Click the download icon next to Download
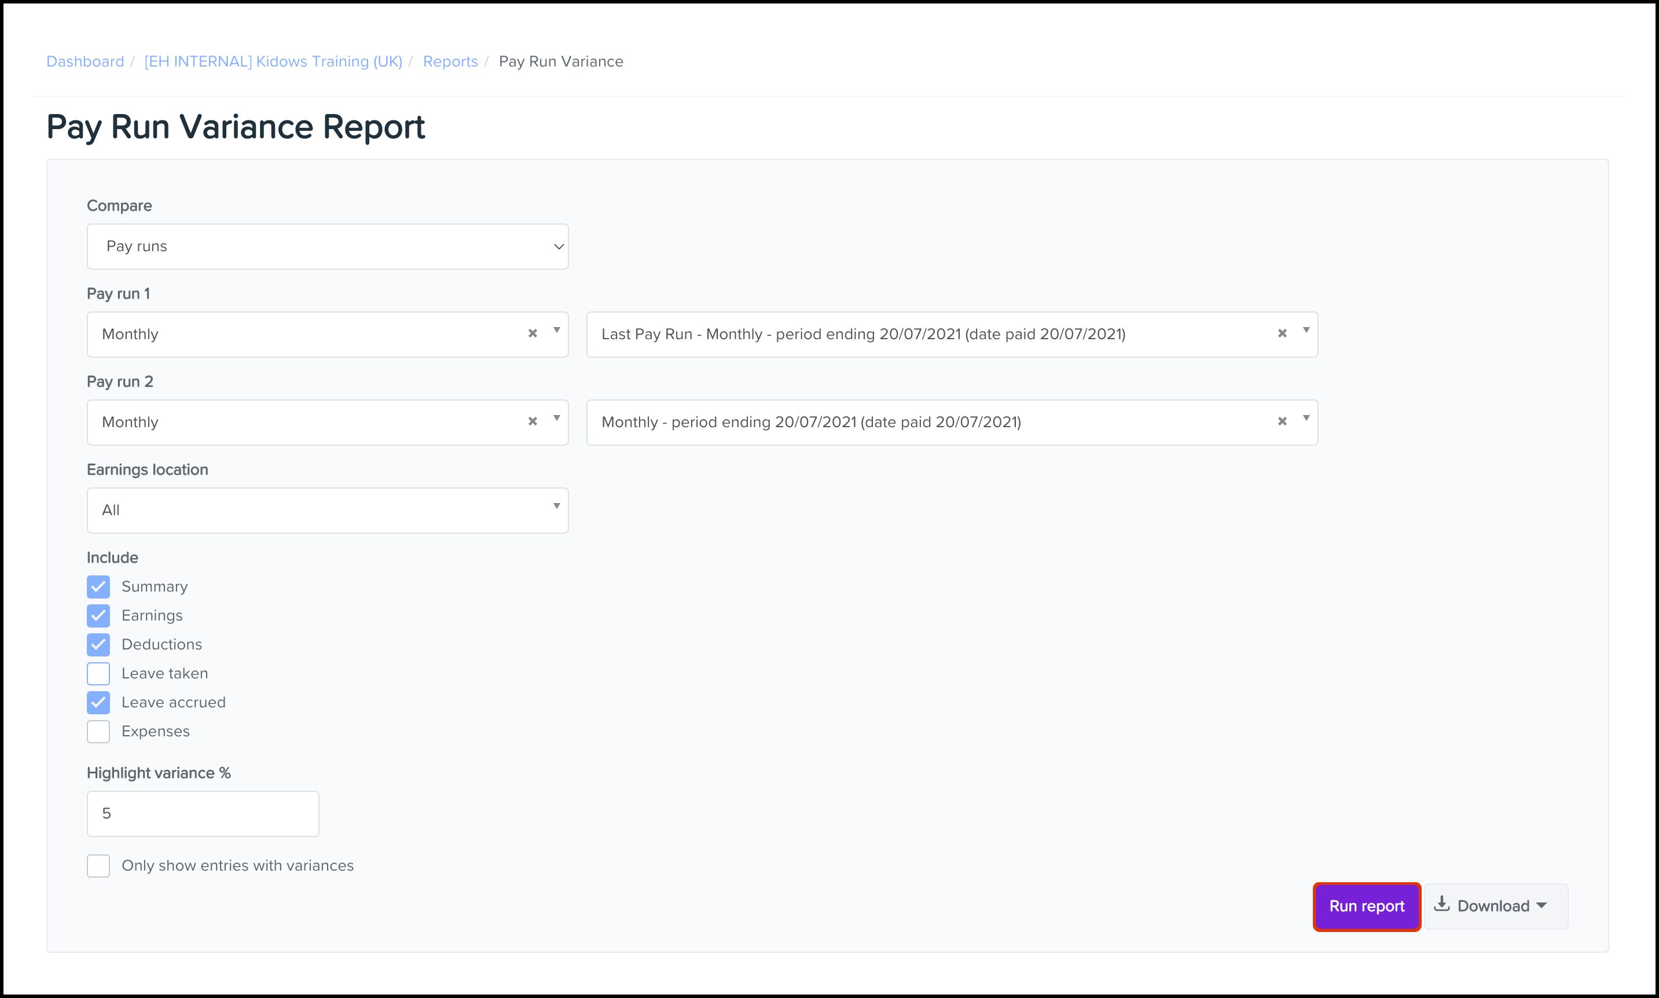1659x998 pixels. coord(1441,904)
